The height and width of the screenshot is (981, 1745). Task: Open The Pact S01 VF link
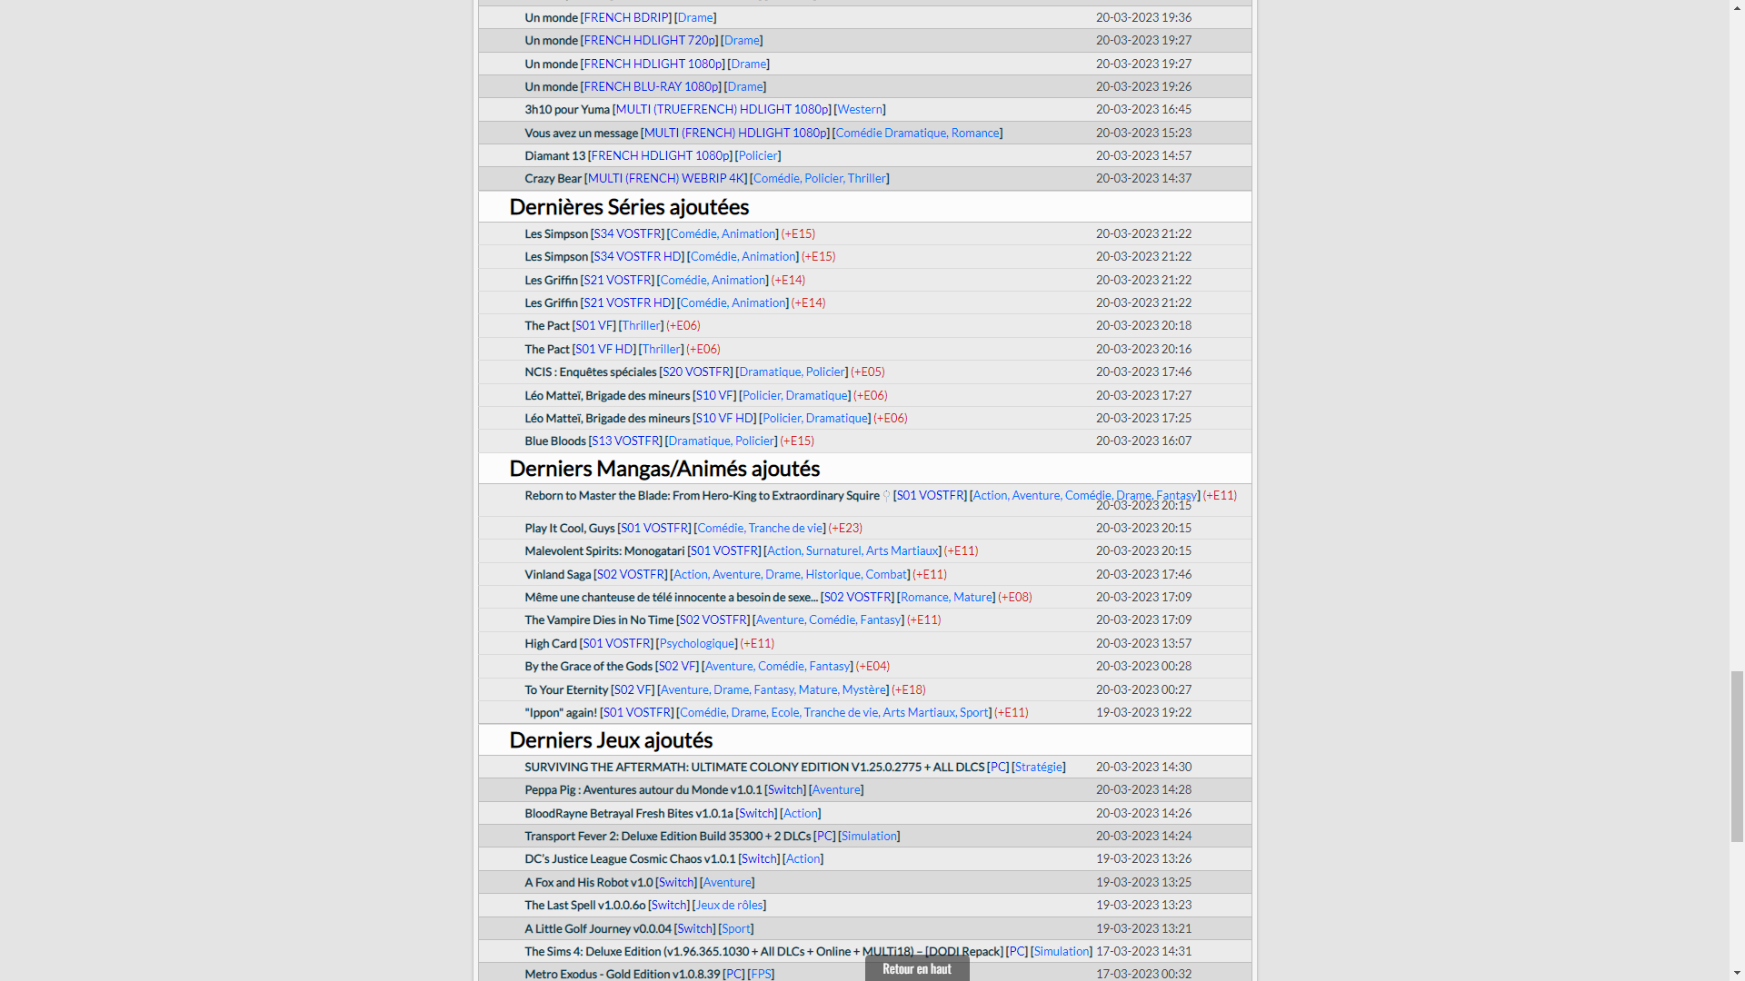pyautogui.click(x=594, y=325)
